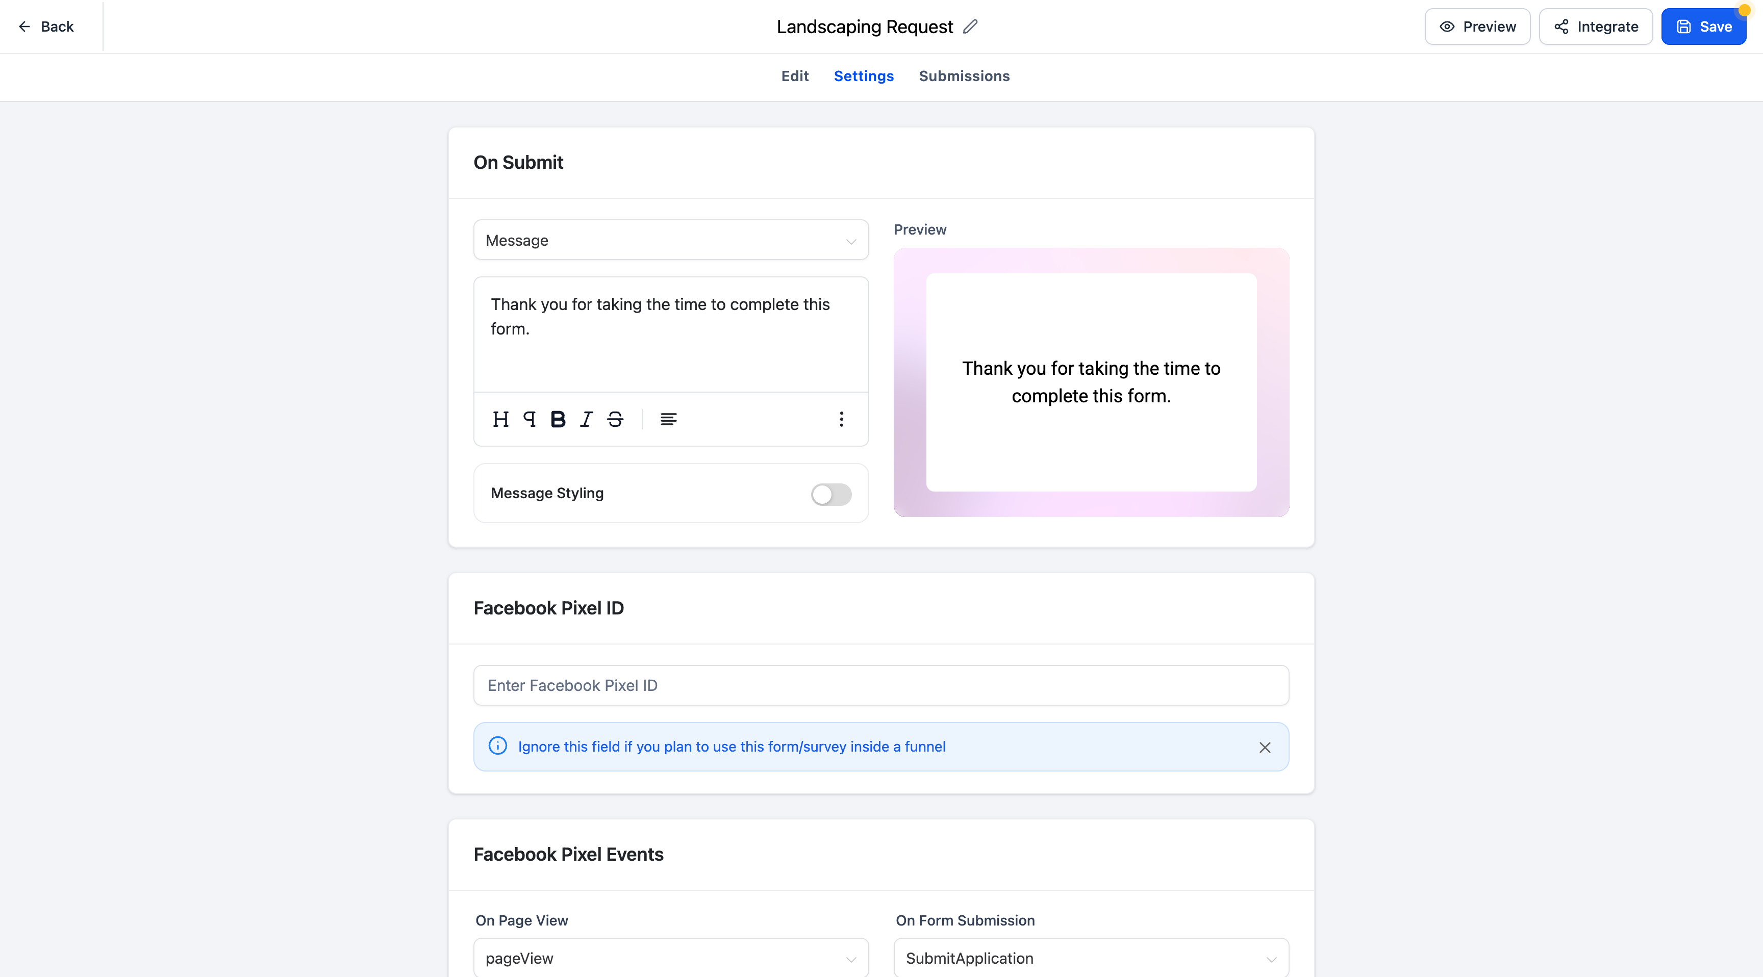1763x977 pixels.
Task: Preview the form with the Preview button
Action: [1477, 27]
